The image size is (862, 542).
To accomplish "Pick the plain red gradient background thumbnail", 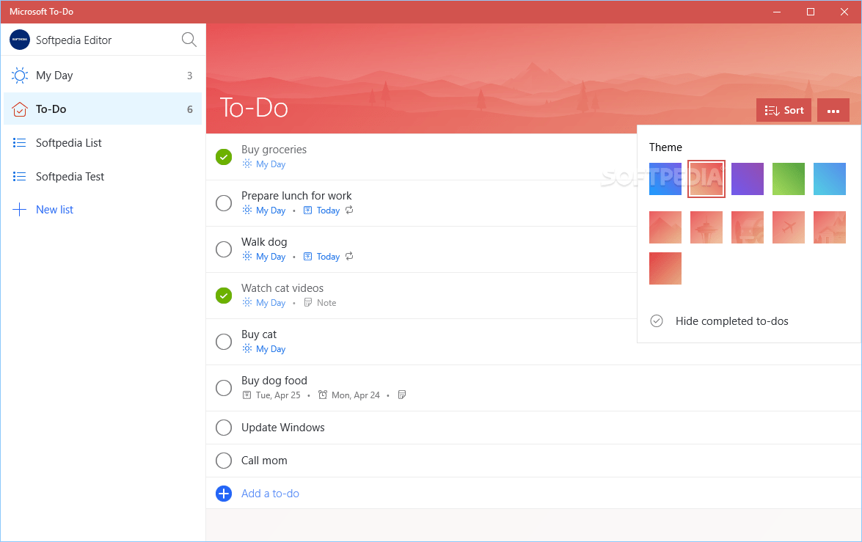I will click(x=665, y=268).
